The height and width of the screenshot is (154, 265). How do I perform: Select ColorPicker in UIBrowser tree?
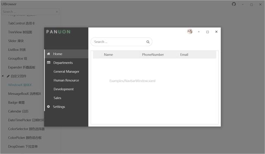point(25,137)
